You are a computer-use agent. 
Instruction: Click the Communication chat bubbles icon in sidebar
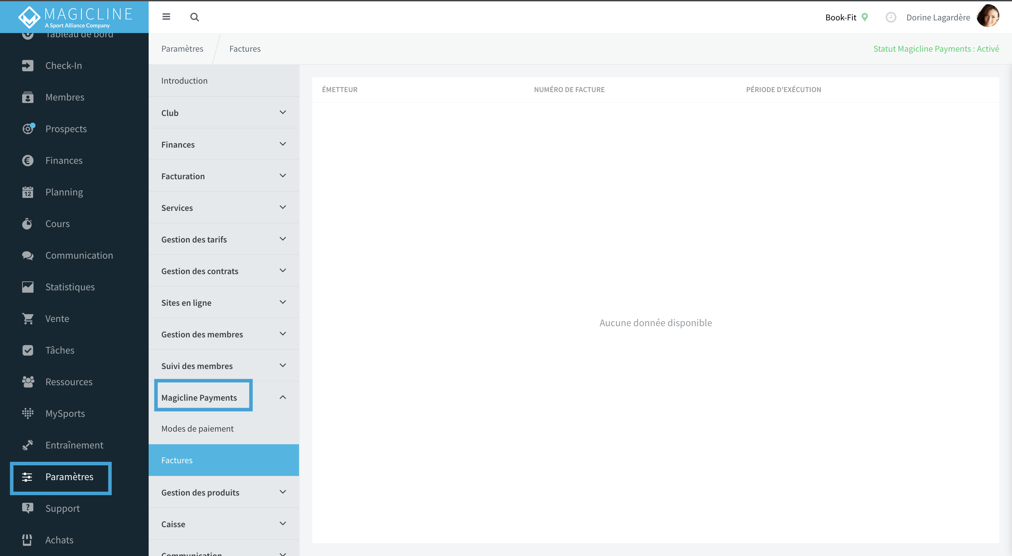click(27, 256)
